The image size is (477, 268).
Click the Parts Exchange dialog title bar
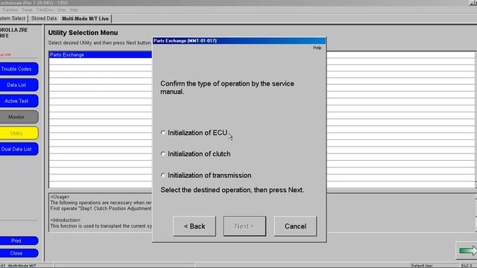(239, 41)
